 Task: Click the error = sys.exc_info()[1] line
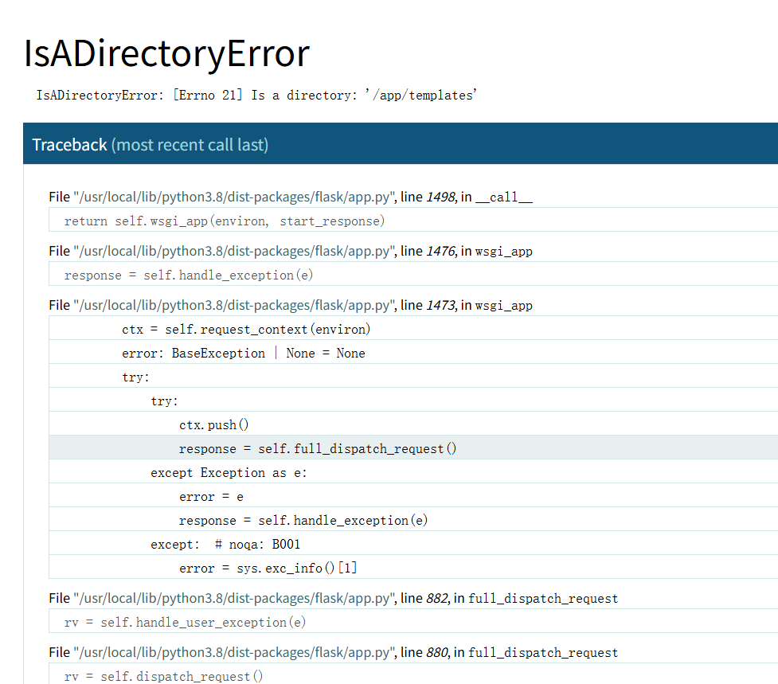pyautogui.click(x=268, y=568)
